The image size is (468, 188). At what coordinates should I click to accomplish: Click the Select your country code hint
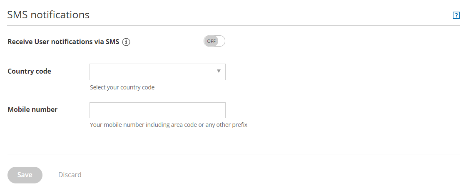pos(122,87)
